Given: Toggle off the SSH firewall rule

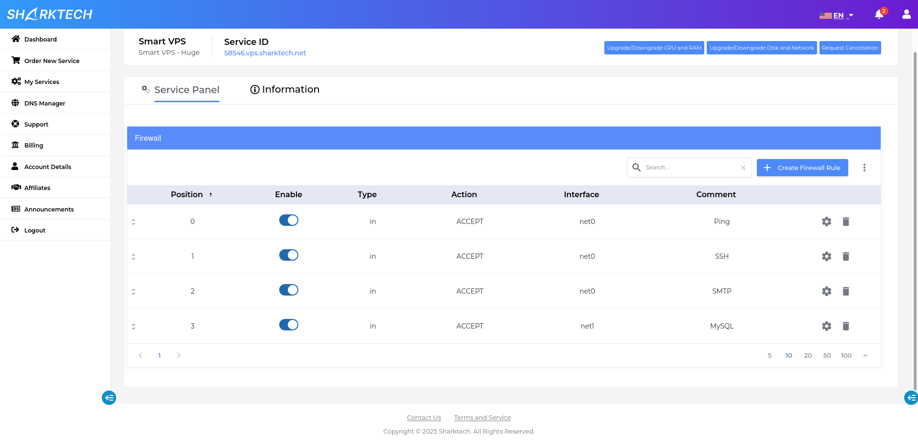Looking at the screenshot, I should [x=288, y=255].
